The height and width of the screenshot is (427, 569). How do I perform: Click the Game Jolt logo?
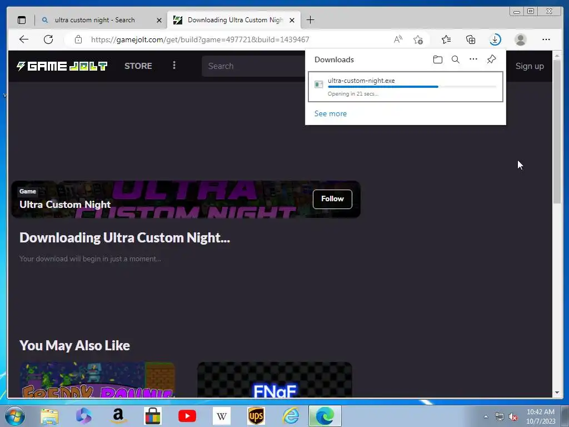click(62, 66)
